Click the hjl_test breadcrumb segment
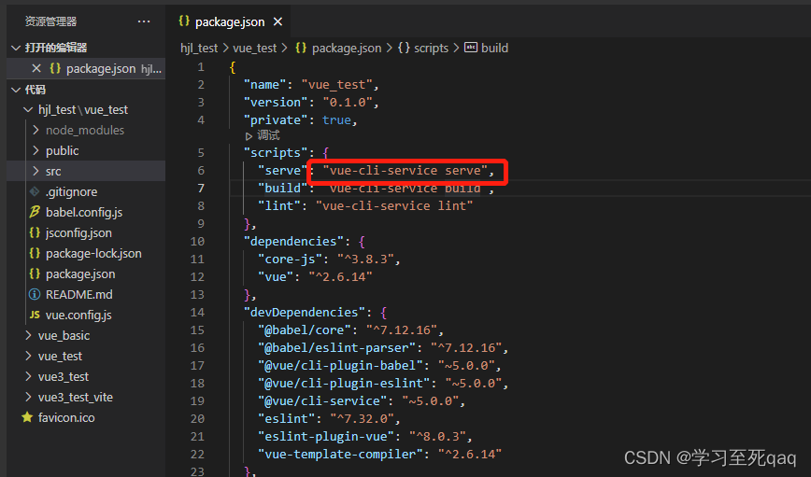 [199, 48]
